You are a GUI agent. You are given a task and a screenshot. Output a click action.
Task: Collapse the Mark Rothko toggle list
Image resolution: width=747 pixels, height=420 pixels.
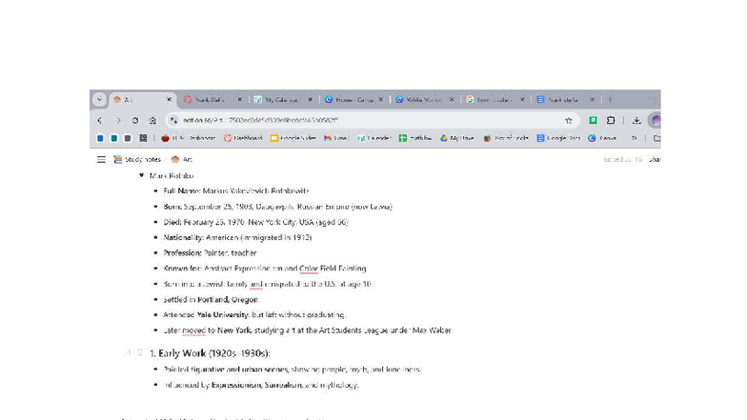142,176
